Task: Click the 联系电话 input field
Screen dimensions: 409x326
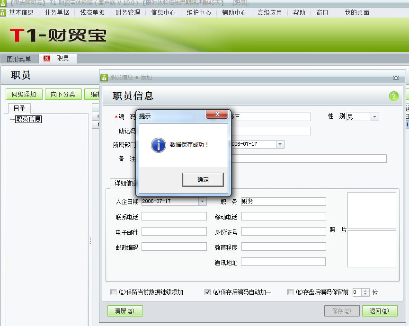Action: click(174, 216)
